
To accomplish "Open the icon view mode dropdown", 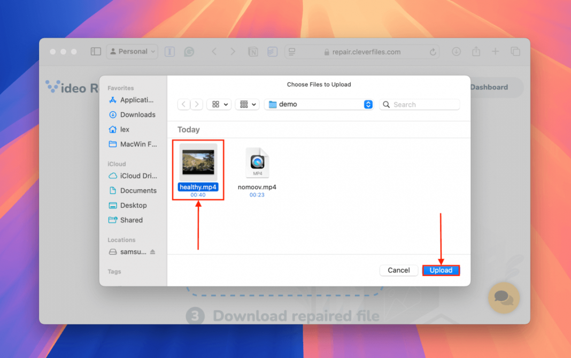I will (219, 105).
